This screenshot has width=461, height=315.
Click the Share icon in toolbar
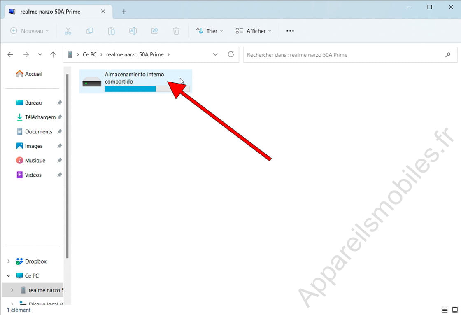coord(155,31)
